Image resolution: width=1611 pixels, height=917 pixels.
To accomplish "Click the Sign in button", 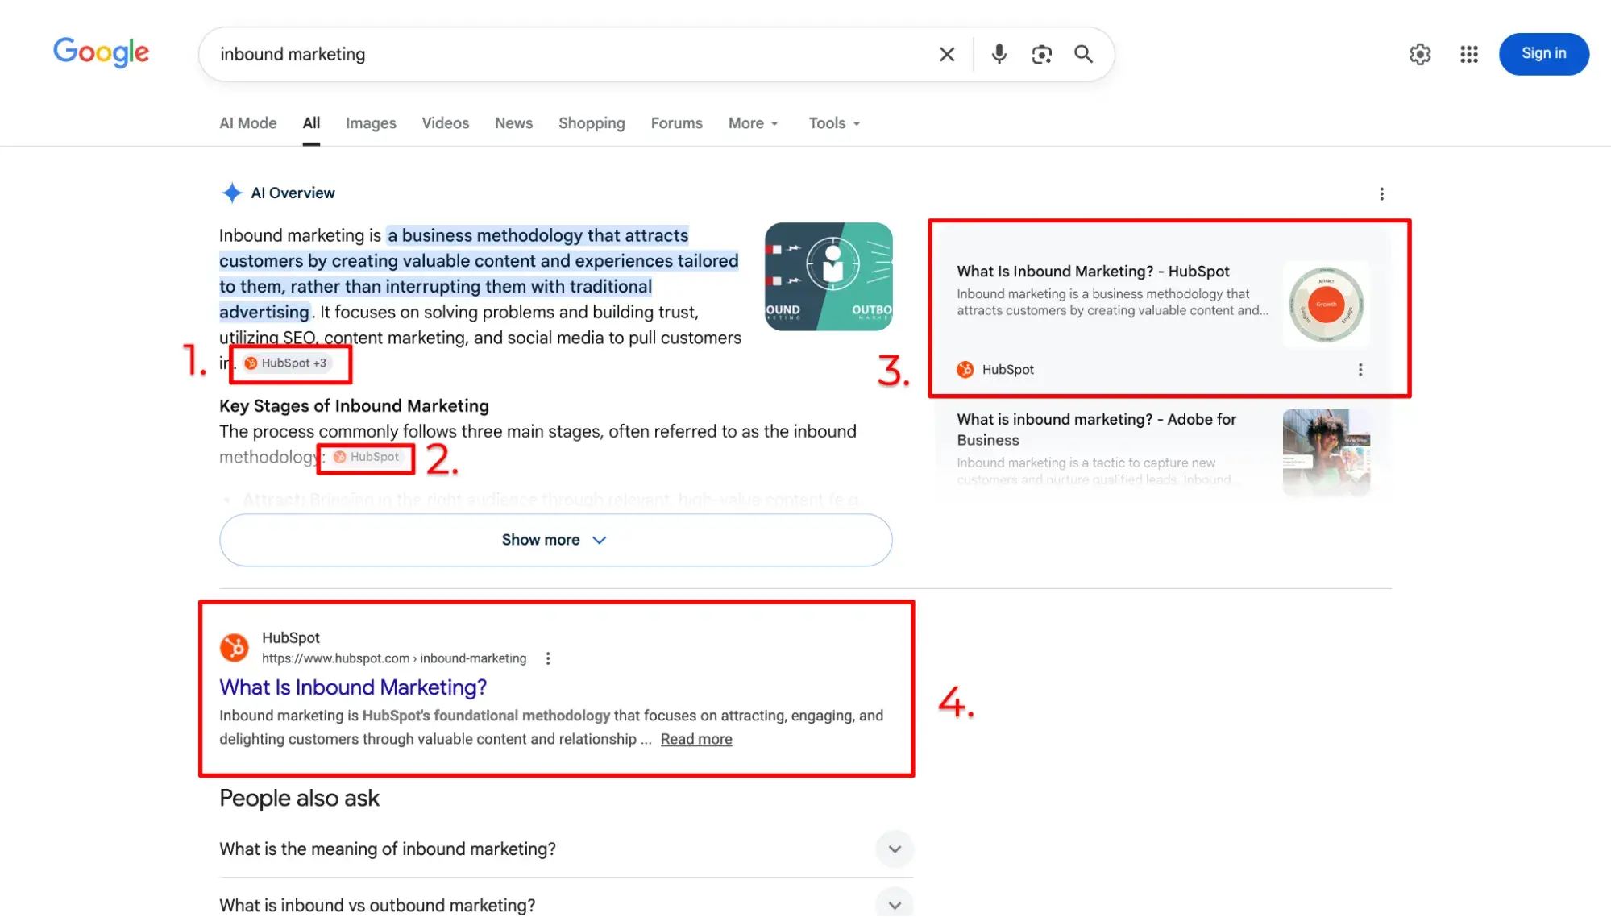I will click(x=1543, y=54).
